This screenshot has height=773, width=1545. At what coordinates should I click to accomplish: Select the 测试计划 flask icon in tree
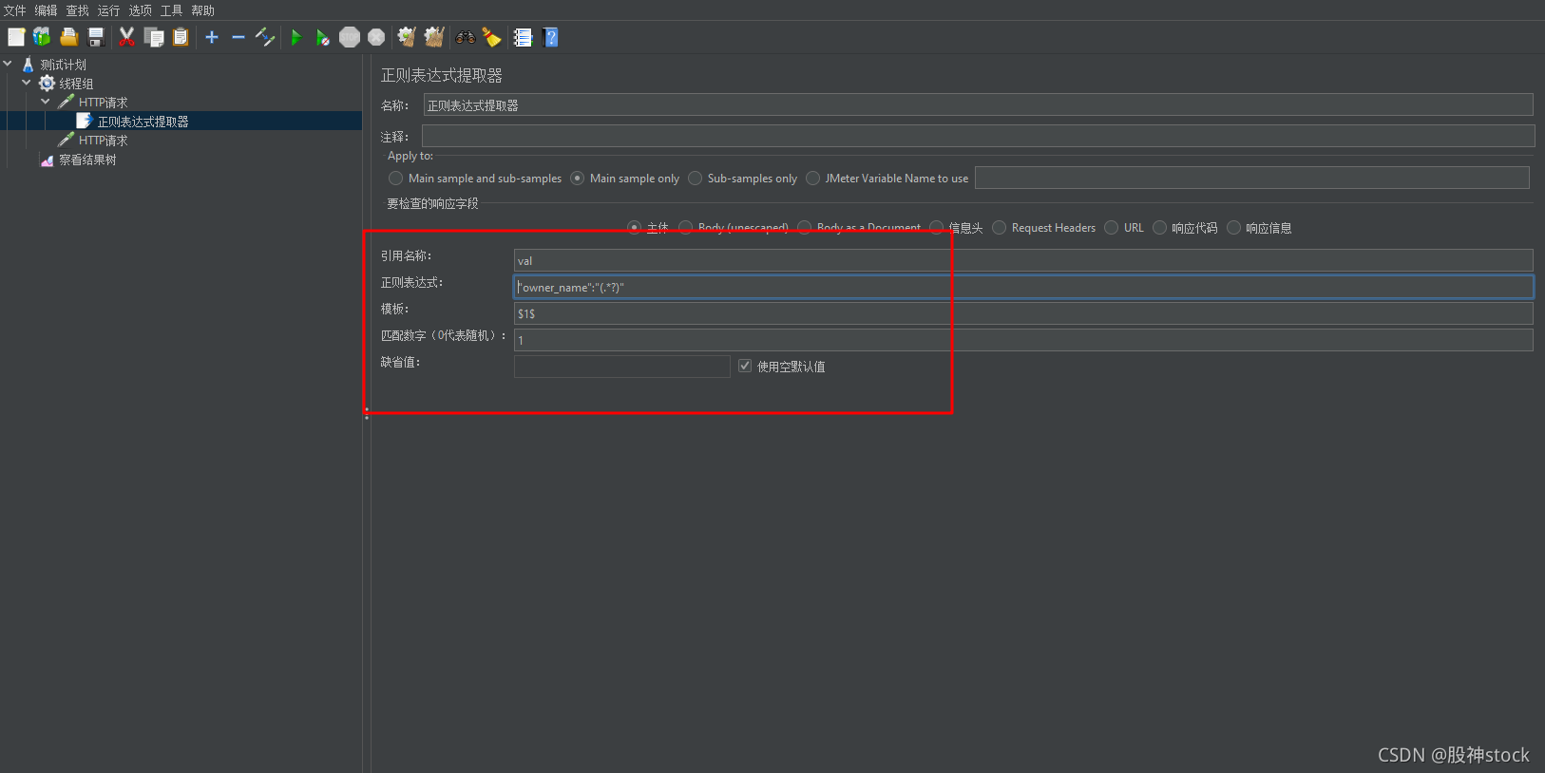pyautogui.click(x=28, y=65)
